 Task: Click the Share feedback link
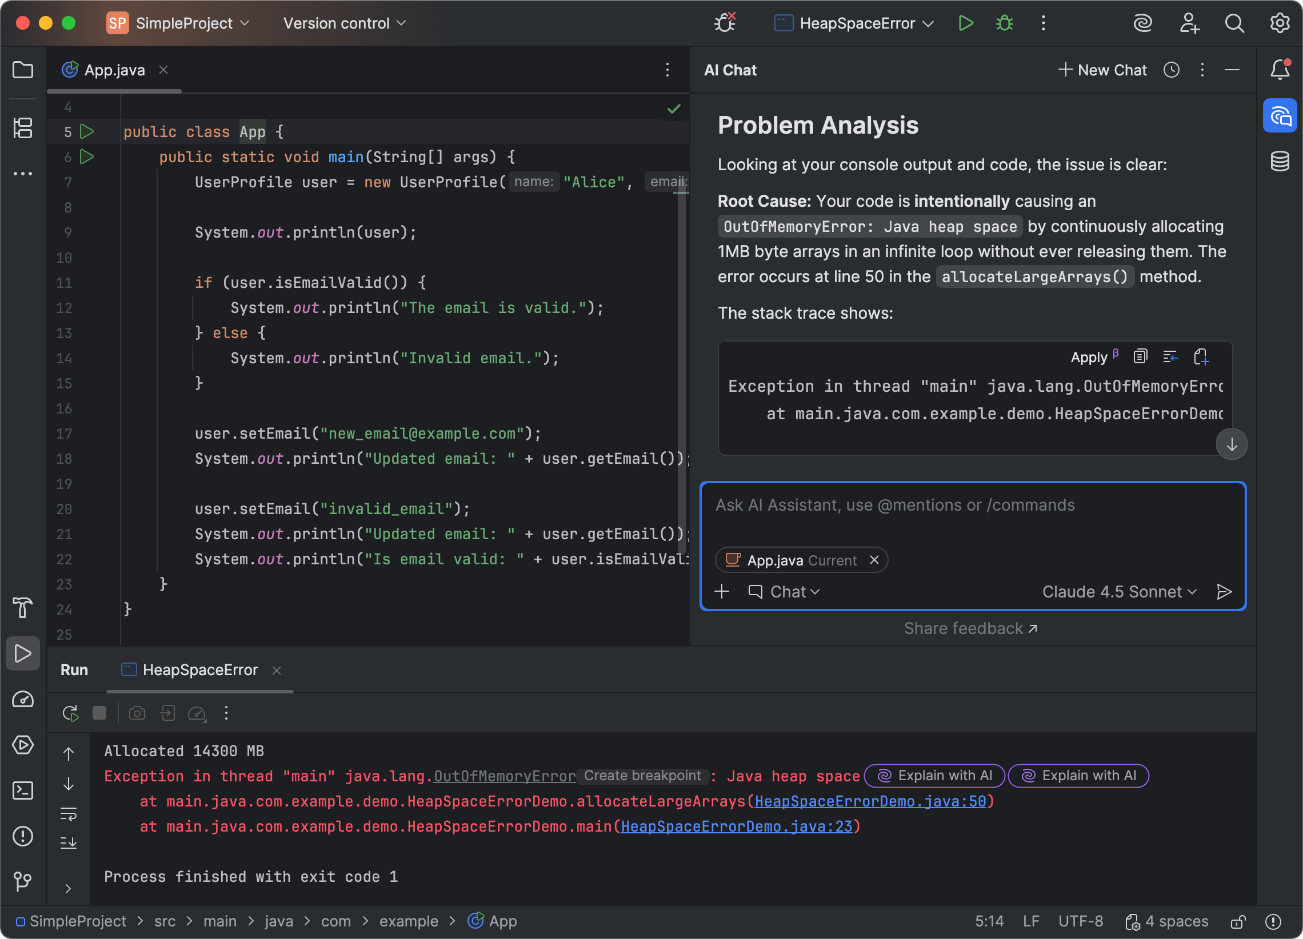[x=971, y=628]
